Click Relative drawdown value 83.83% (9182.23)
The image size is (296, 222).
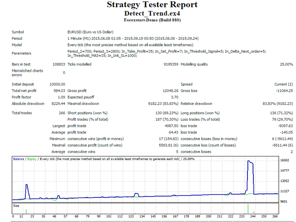277,104
